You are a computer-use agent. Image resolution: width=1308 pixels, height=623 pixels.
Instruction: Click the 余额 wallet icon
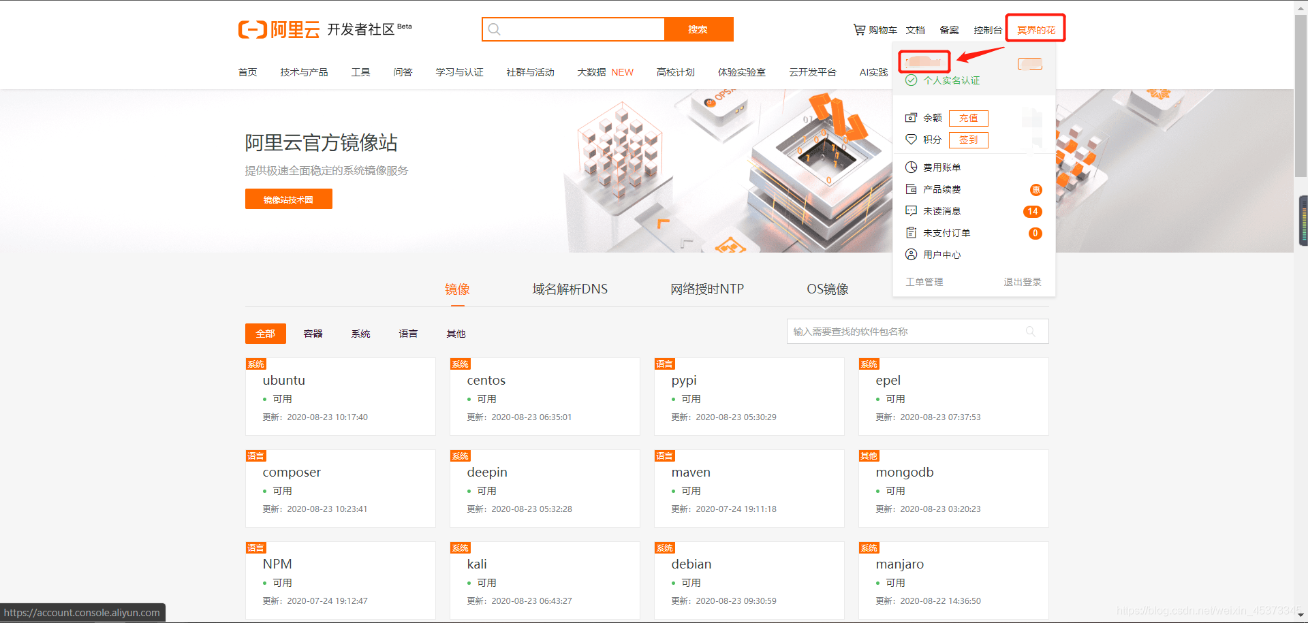[x=911, y=118]
